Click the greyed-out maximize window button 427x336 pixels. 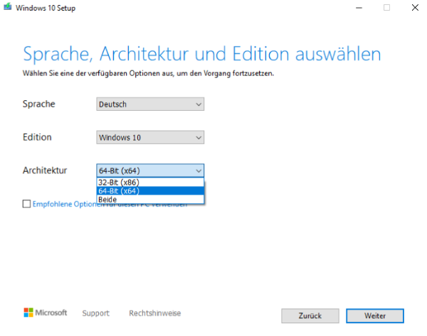point(387,8)
